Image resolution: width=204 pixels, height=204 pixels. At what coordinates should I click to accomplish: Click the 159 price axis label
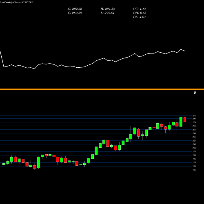pyautogui.click(x=194, y=166)
